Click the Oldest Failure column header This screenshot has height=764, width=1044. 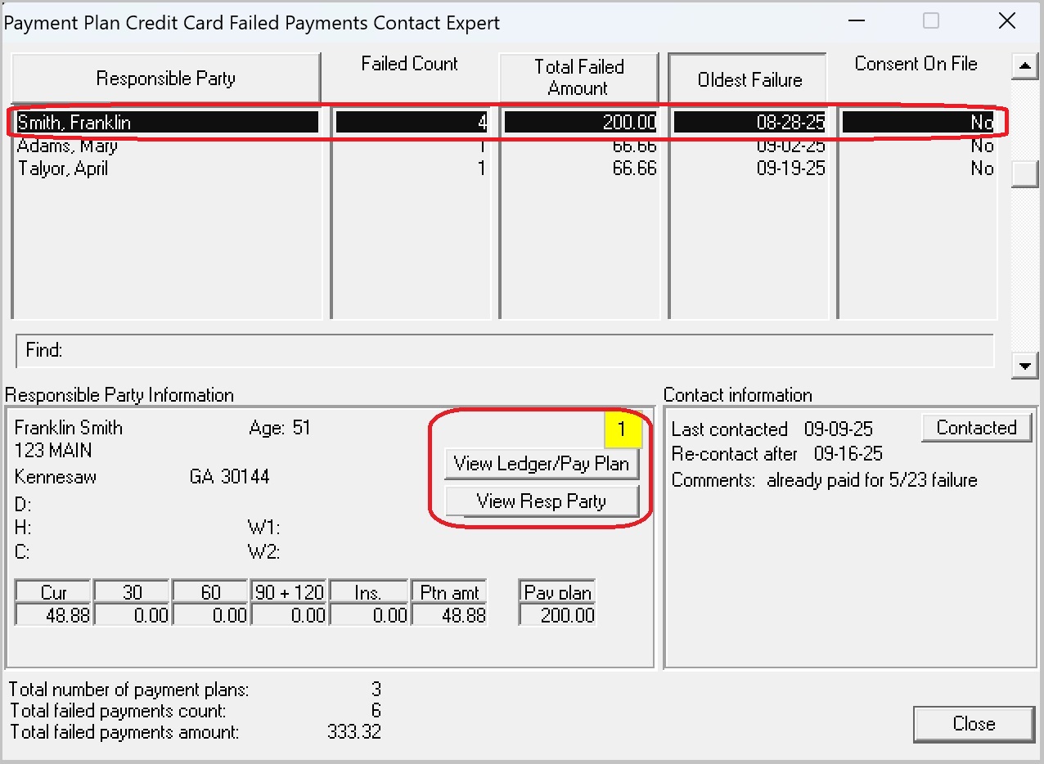(749, 79)
